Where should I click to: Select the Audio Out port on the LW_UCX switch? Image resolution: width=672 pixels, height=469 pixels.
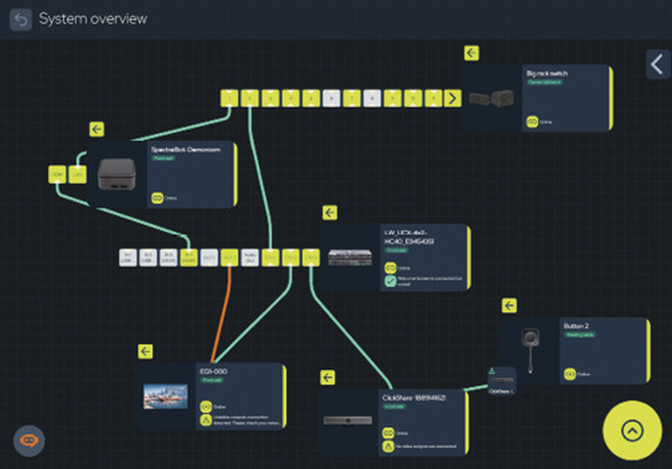click(x=249, y=258)
